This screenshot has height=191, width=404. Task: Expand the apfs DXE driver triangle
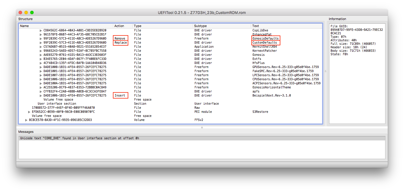coord(41,91)
